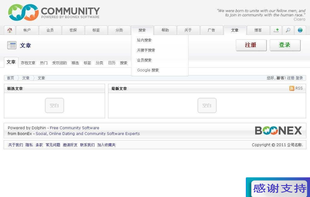310x197 pixels.
Task: Select the 分类 sub-tab under articles
Action: 99,63
